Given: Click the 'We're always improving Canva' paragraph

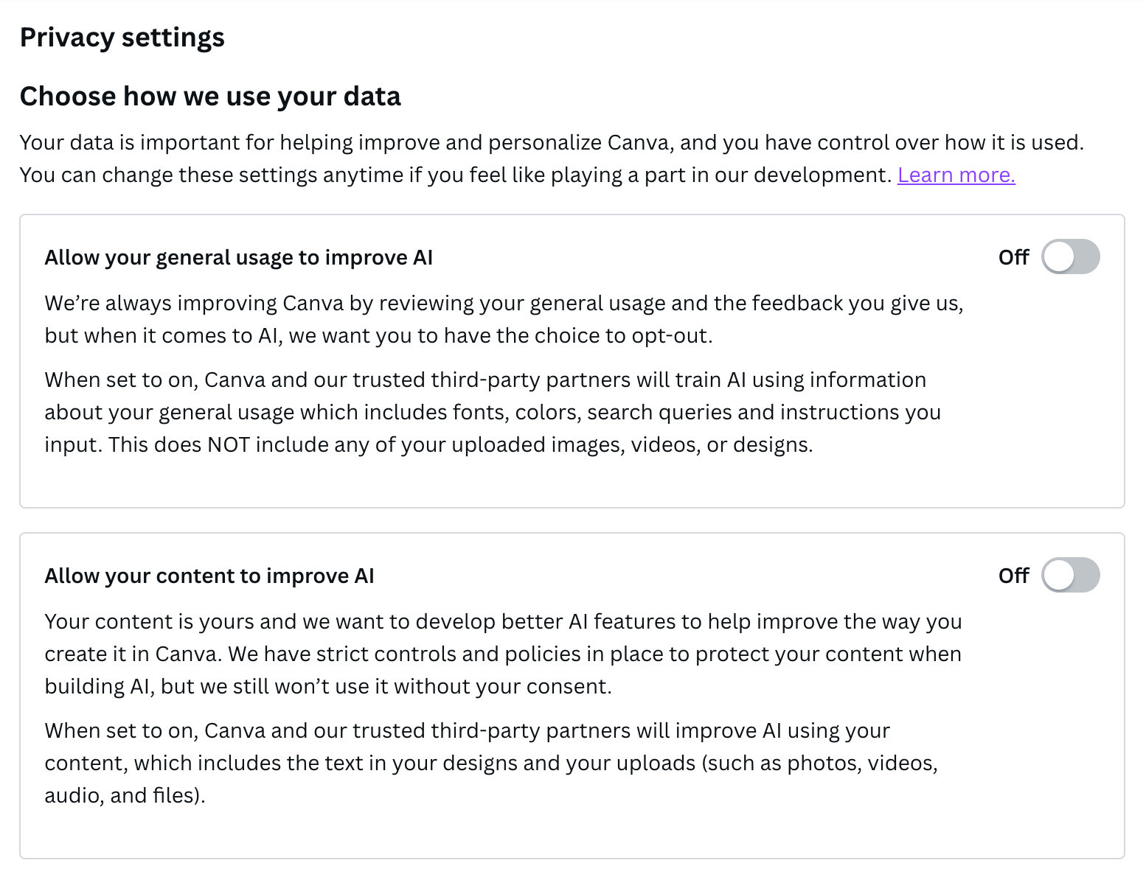Looking at the screenshot, I should click(x=504, y=319).
